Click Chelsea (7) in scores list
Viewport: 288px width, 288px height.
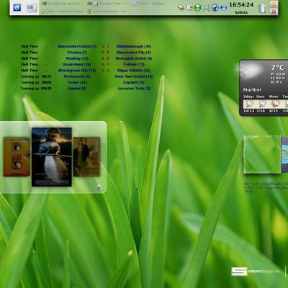(77, 53)
